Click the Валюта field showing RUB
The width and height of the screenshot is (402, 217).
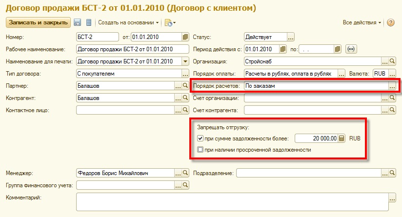[381, 74]
